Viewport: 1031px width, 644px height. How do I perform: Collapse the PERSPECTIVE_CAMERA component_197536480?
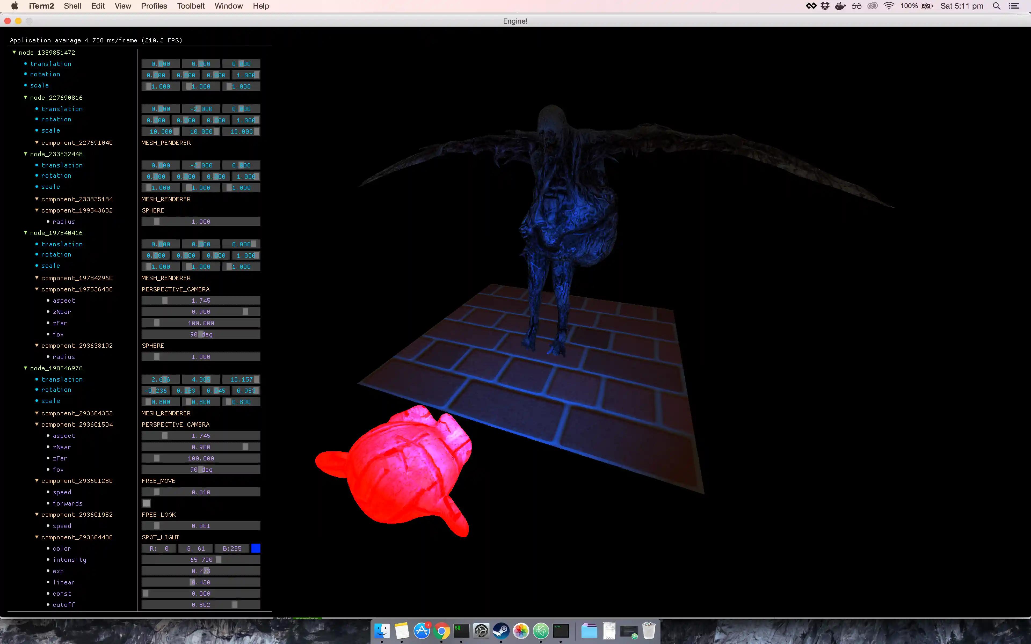pos(37,289)
